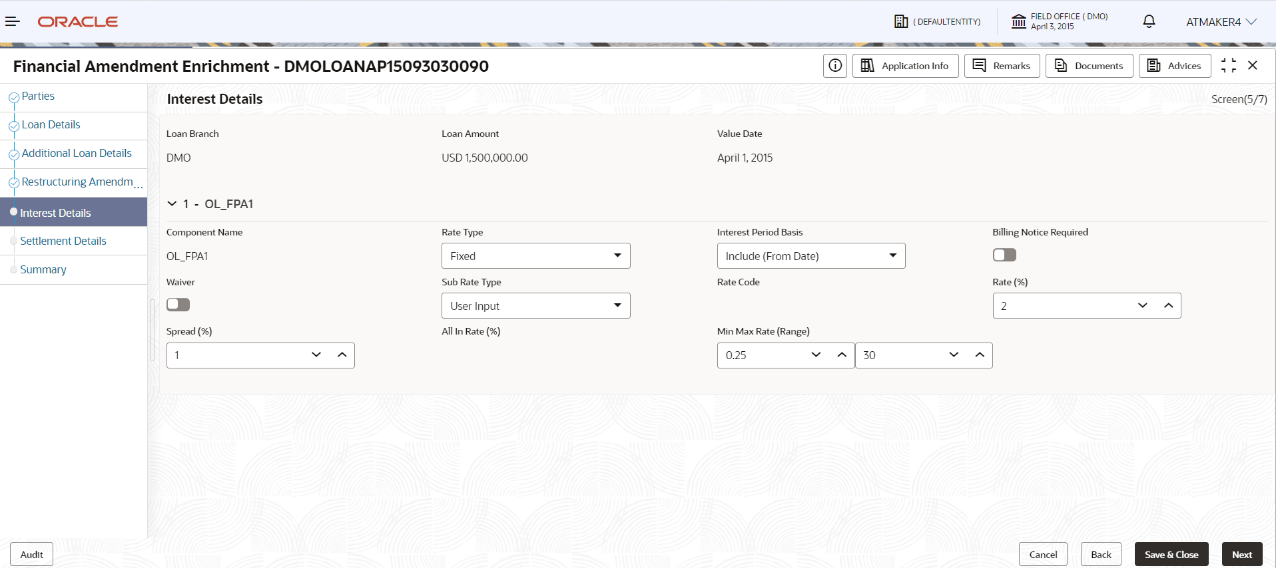Increase the Spread (%) value
Viewport: 1276px width, 568px height.
point(342,355)
